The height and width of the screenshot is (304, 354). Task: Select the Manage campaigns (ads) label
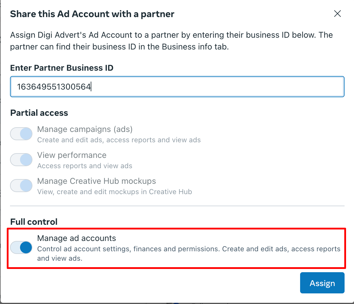coord(85,129)
